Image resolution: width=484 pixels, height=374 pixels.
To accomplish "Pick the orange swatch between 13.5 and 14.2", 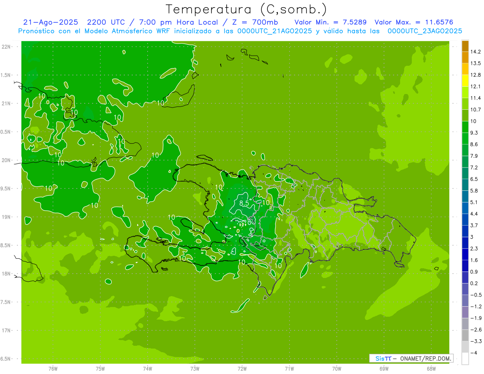I will pyautogui.click(x=465, y=57).
